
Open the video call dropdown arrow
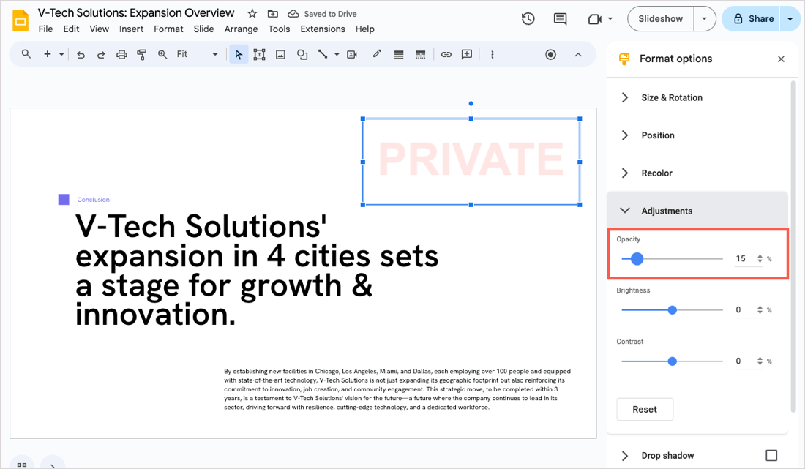[610, 19]
